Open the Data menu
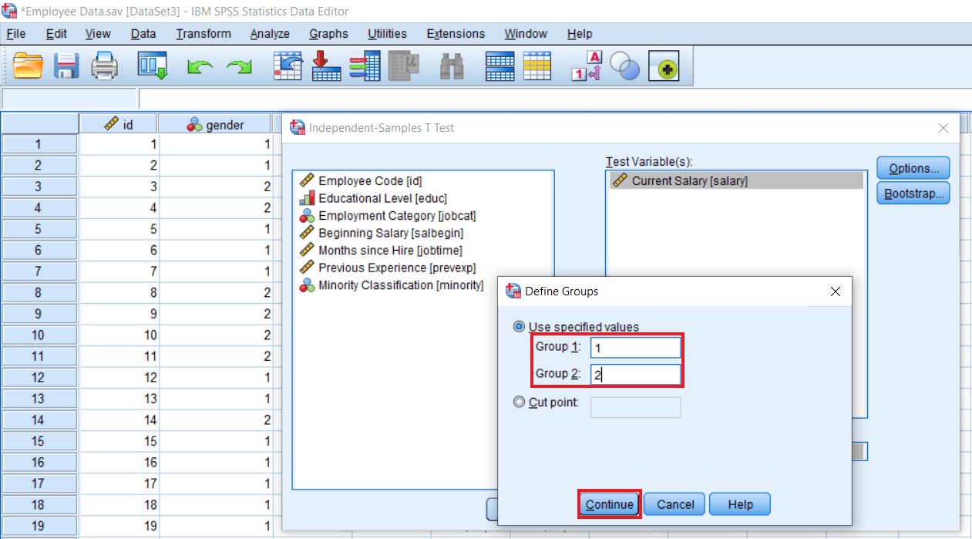Viewport: 972px width, 539px height. (143, 34)
